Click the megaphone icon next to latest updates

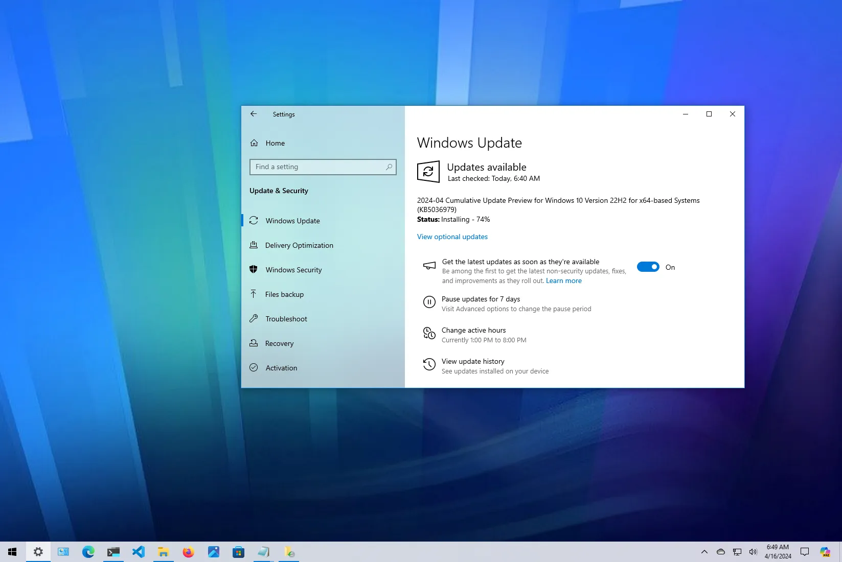click(429, 266)
